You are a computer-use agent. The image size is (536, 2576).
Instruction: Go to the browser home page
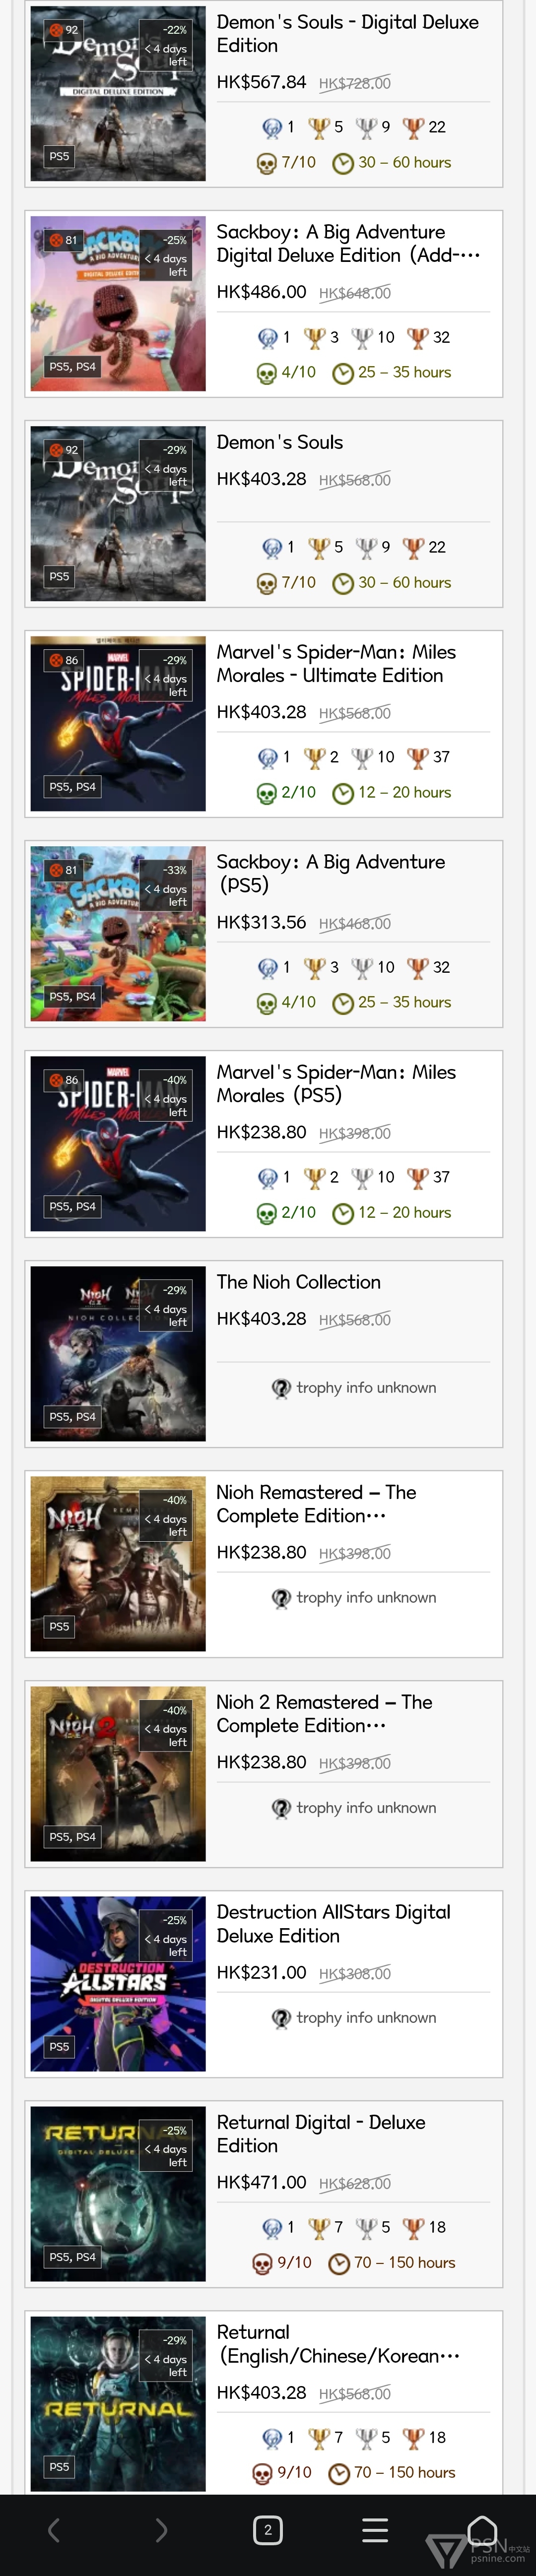coord(482,2530)
